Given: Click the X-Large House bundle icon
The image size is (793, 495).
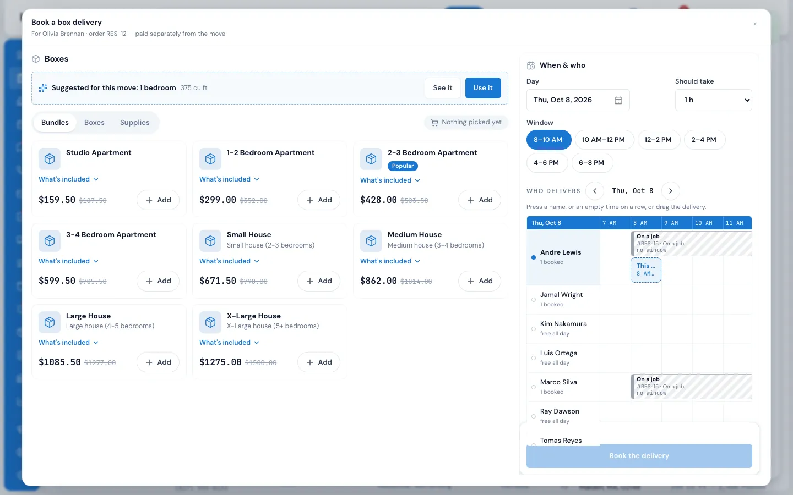Looking at the screenshot, I should click(210, 322).
